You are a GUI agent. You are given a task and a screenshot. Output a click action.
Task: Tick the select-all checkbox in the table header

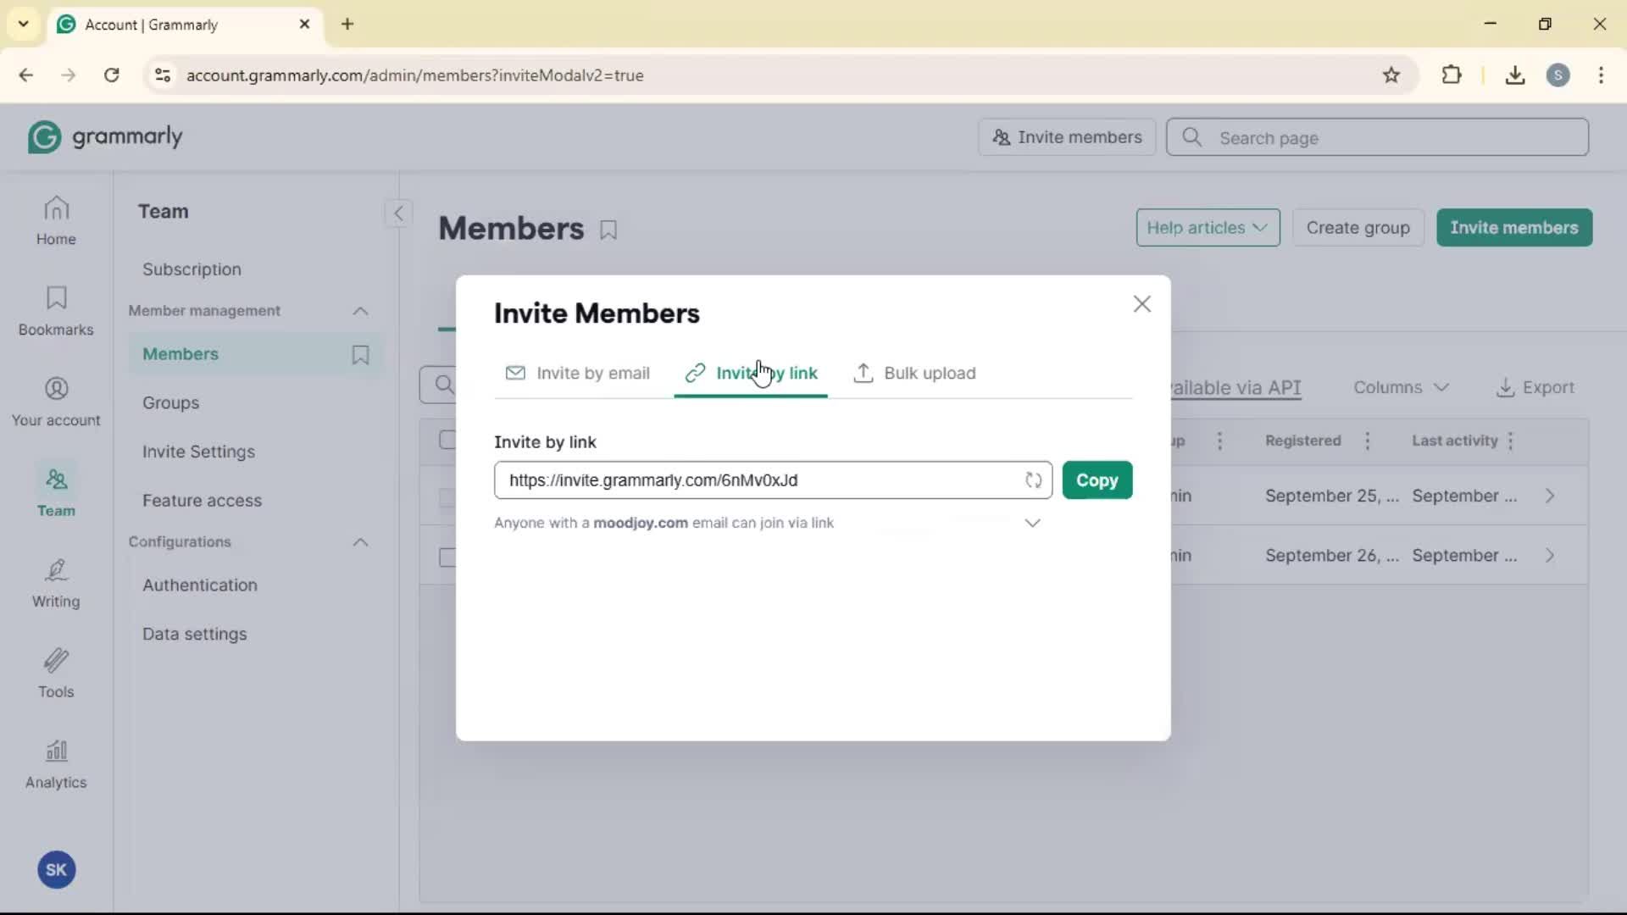point(447,440)
